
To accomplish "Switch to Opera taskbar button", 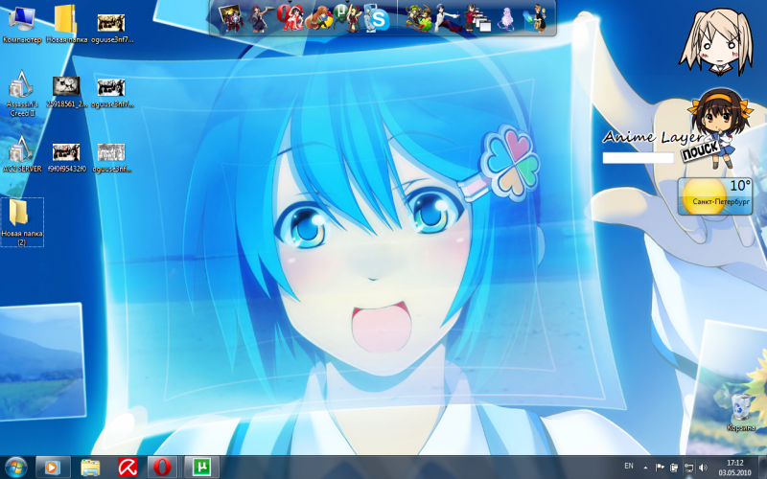I will [162, 468].
